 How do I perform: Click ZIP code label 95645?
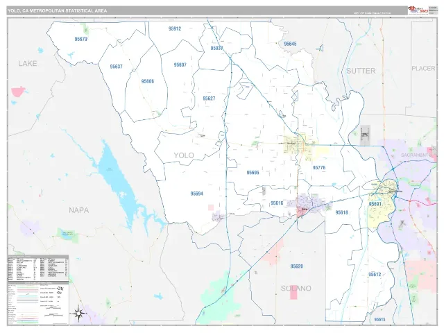(x=290, y=44)
